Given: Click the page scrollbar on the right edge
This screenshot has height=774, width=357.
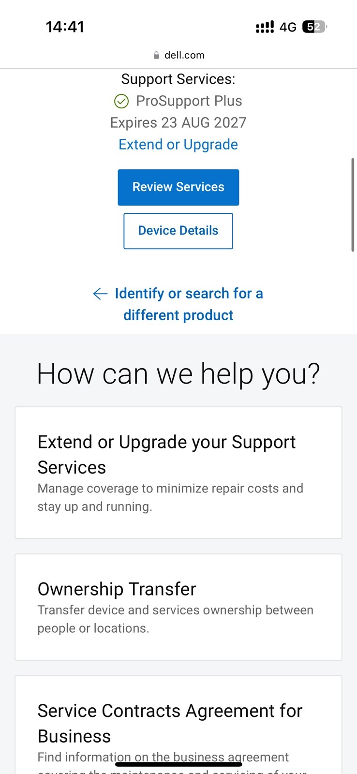Looking at the screenshot, I should click(x=353, y=205).
